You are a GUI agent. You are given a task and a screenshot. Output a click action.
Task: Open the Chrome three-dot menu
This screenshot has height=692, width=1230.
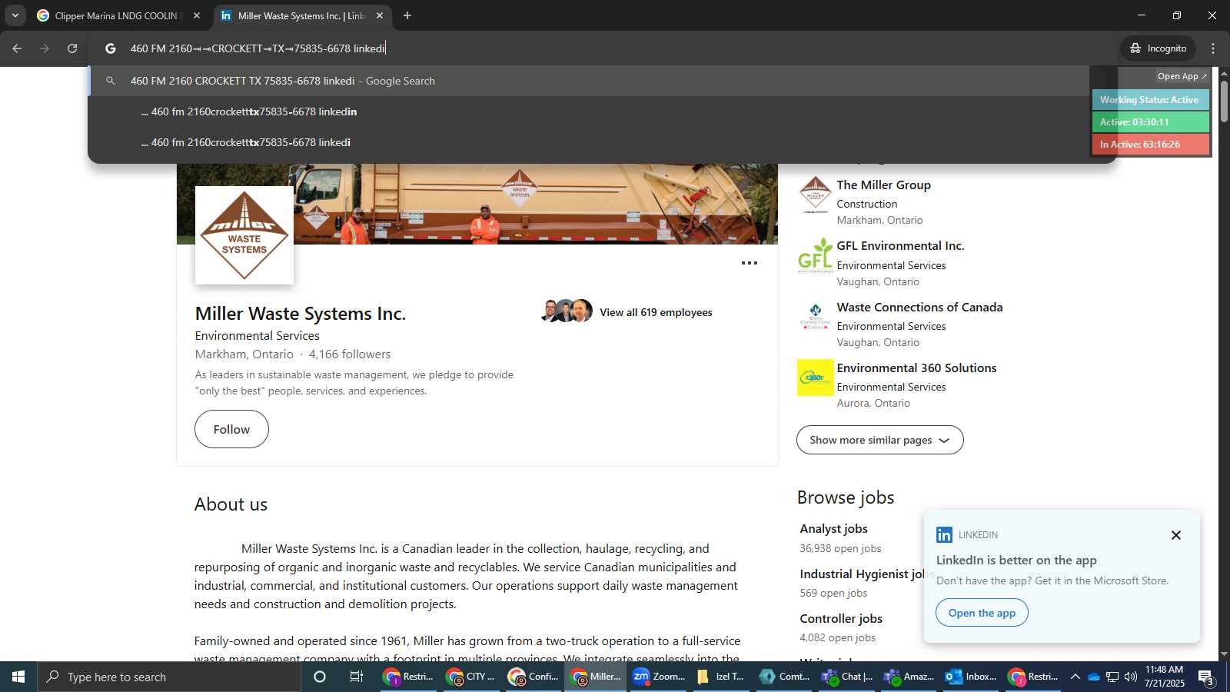(1213, 48)
